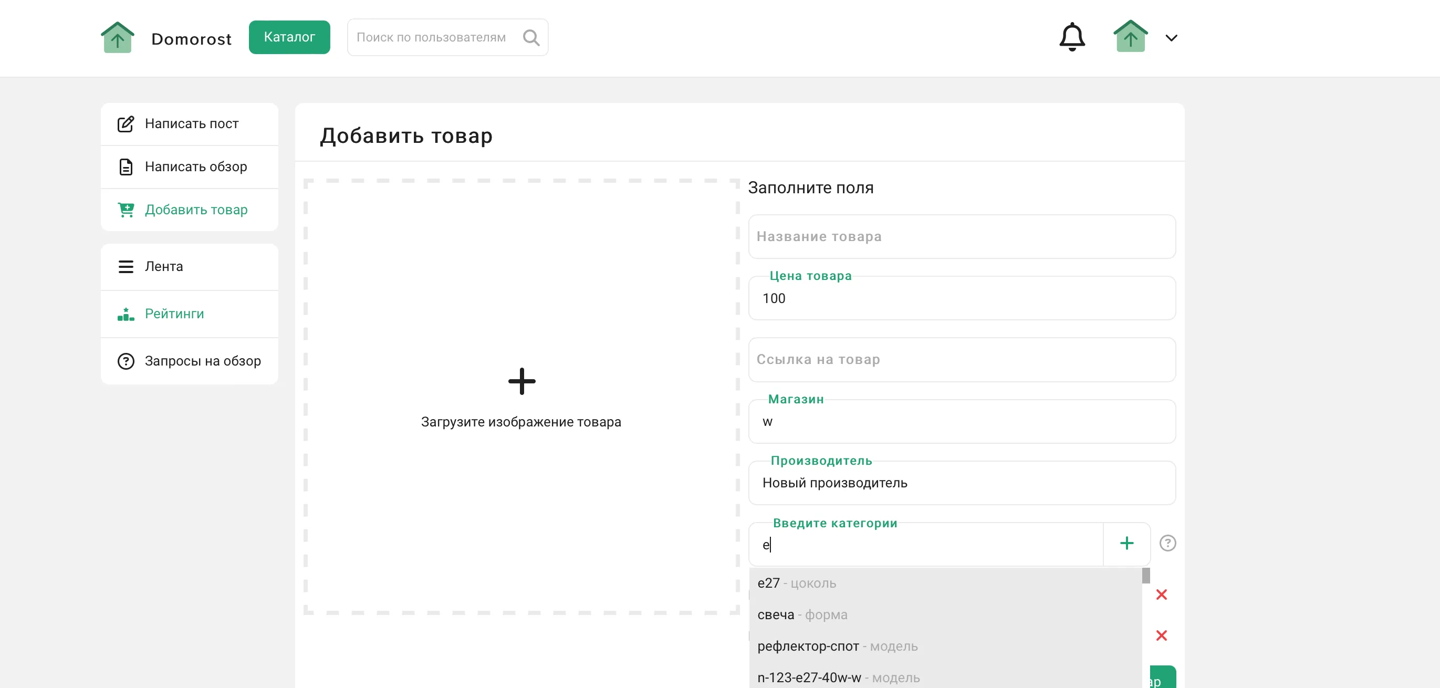Image resolution: width=1440 pixels, height=688 pixels.
Task: Go to Рейтинги in sidebar
Action: tap(174, 314)
